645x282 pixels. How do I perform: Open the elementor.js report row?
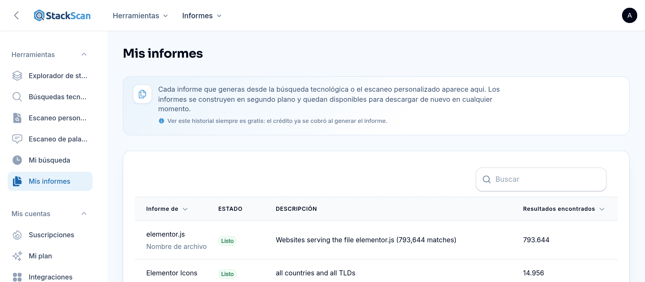[x=376, y=240]
